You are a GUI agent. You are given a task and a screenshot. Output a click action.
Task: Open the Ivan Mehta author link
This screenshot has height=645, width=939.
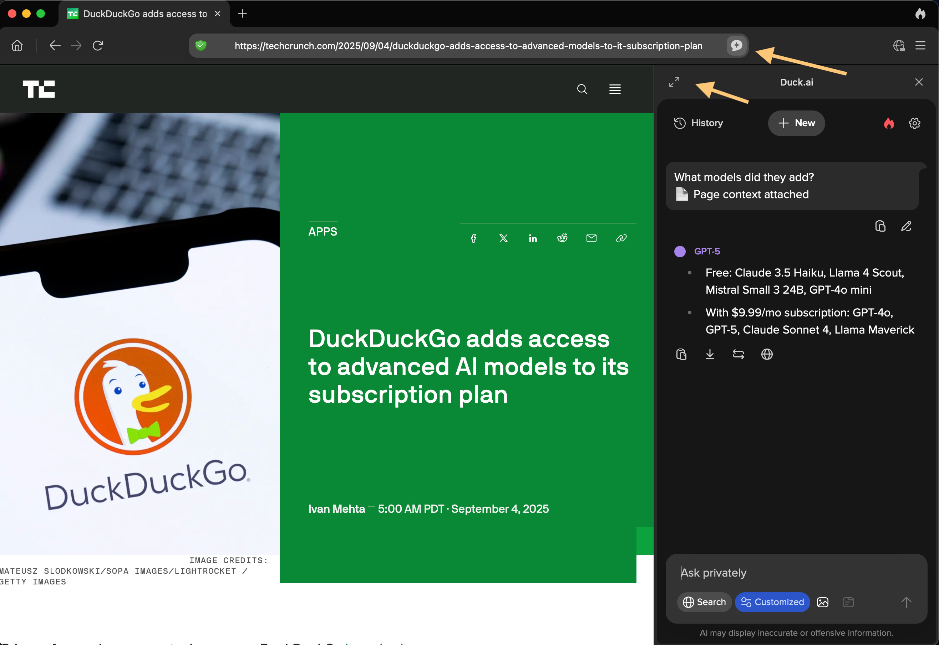tap(336, 509)
